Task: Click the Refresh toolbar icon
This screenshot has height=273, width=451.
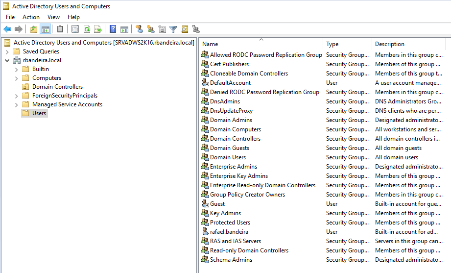Action: [x=87, y=29]
